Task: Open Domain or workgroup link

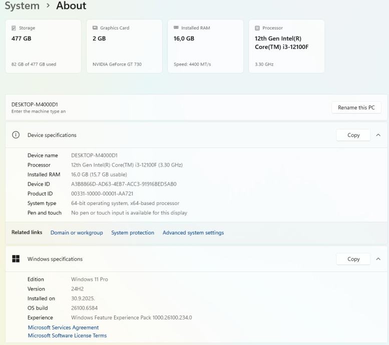Action: pos(77,232)
